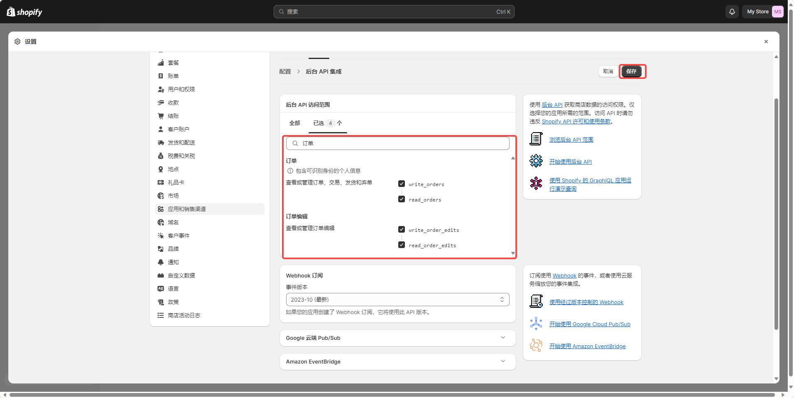
Task: Click the 品牌 brand icon
Action: [161, 249]
